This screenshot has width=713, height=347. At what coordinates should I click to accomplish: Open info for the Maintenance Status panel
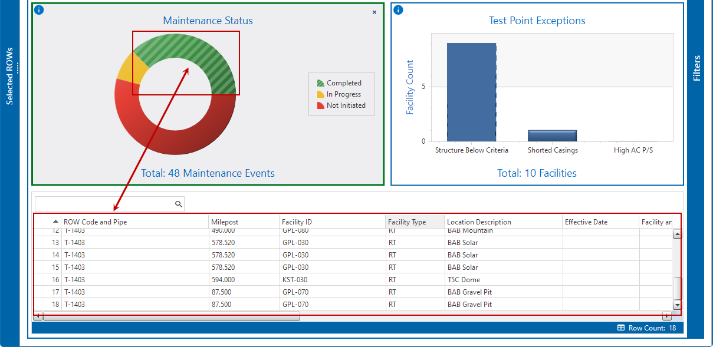tap(38, 9)
